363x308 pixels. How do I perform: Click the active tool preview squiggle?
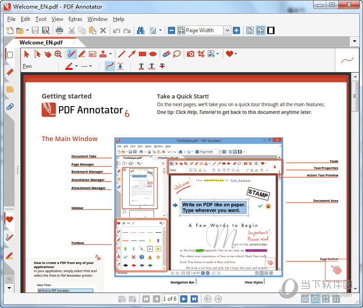347,60
